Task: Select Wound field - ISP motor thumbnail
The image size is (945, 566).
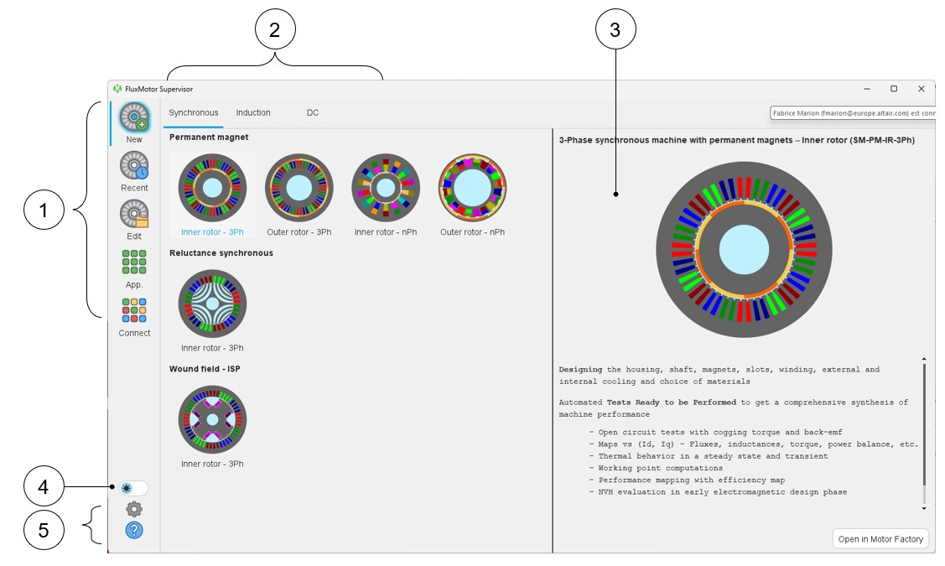Action: point(212,419)
